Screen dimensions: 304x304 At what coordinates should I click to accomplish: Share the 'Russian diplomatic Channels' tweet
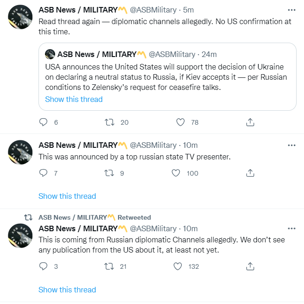250,266
